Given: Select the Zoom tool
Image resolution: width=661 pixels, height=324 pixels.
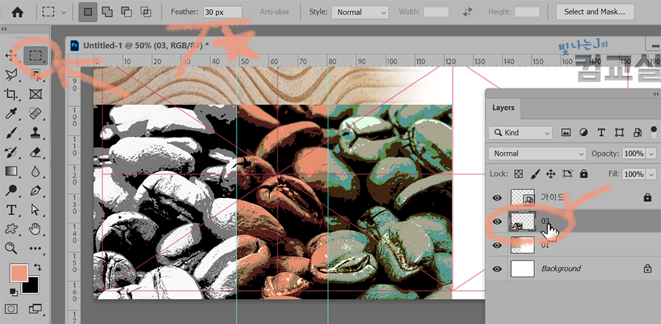Looking at the screenshot, I should coord(11,248).
